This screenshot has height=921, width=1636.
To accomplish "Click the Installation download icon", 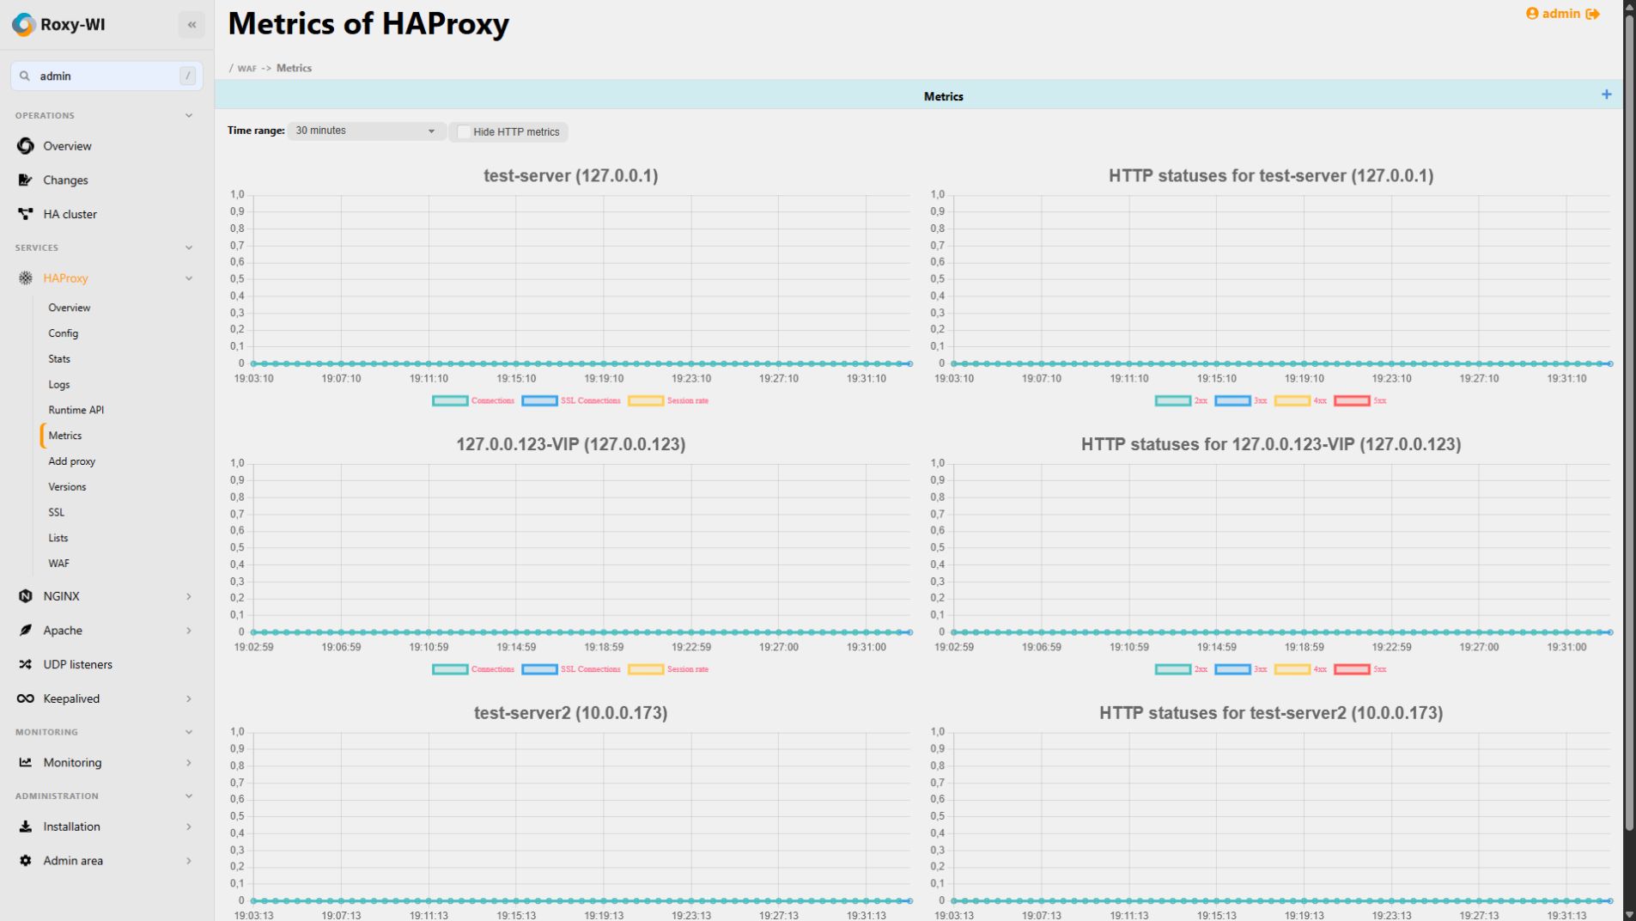I will (x=26, y=826).
